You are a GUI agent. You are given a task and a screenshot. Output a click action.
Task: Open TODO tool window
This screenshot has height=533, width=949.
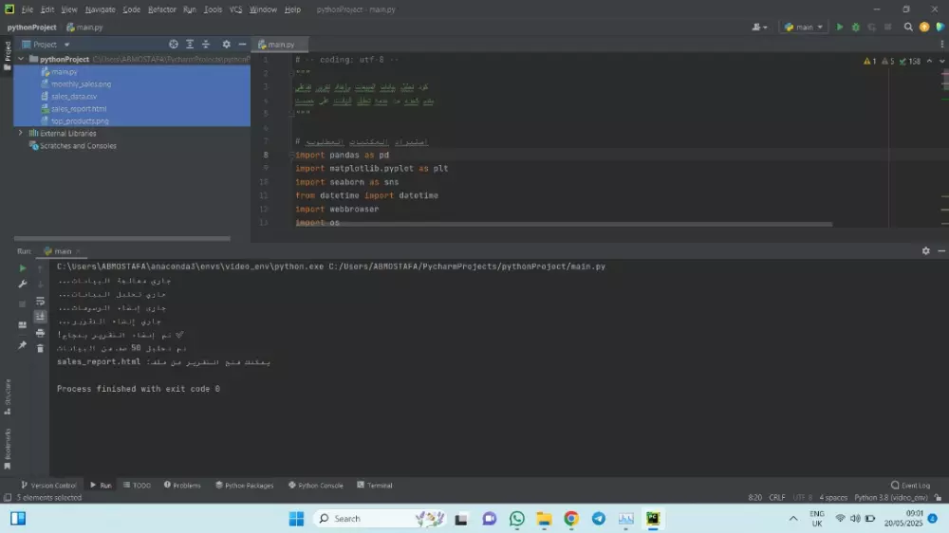pyautogui.click(x=137, y=486)
